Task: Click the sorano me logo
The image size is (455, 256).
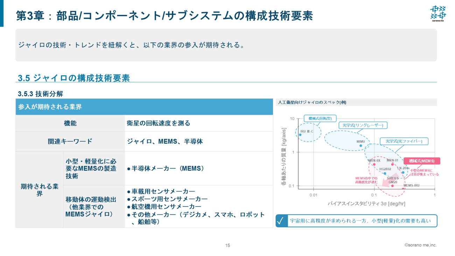Action: click(x=438, y=14)
